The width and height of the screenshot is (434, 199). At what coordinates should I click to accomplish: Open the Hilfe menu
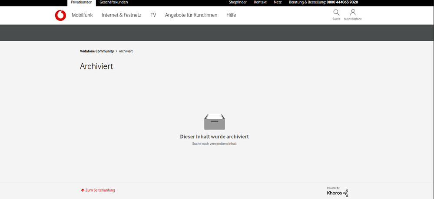point(231,15)
